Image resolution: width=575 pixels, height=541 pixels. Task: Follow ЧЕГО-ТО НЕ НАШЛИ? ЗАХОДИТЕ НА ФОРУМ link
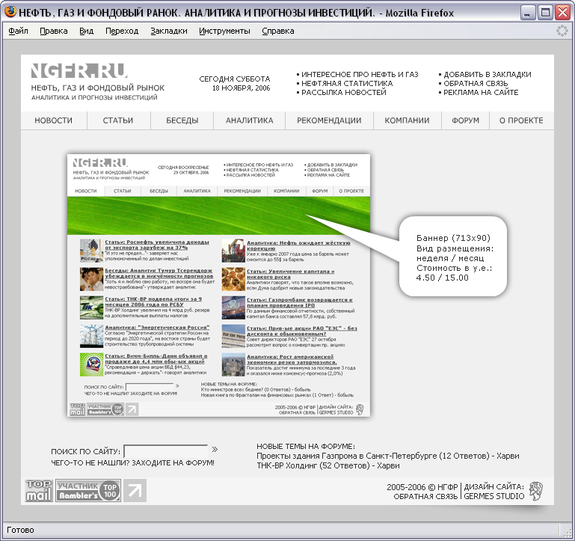pyautogui.click(x=133, y=463)
